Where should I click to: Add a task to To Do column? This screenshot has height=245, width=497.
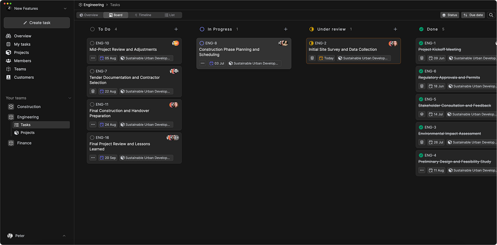(176, 29)
